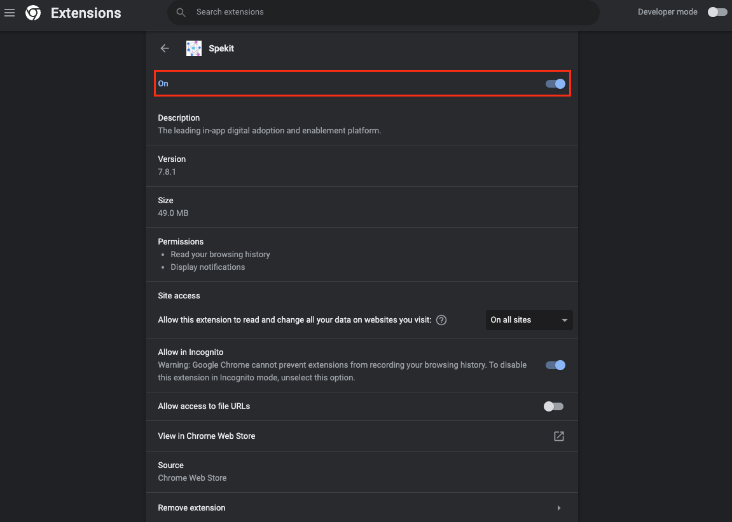
Task: Click the Spekit extension logo
Action: point(194,48)
